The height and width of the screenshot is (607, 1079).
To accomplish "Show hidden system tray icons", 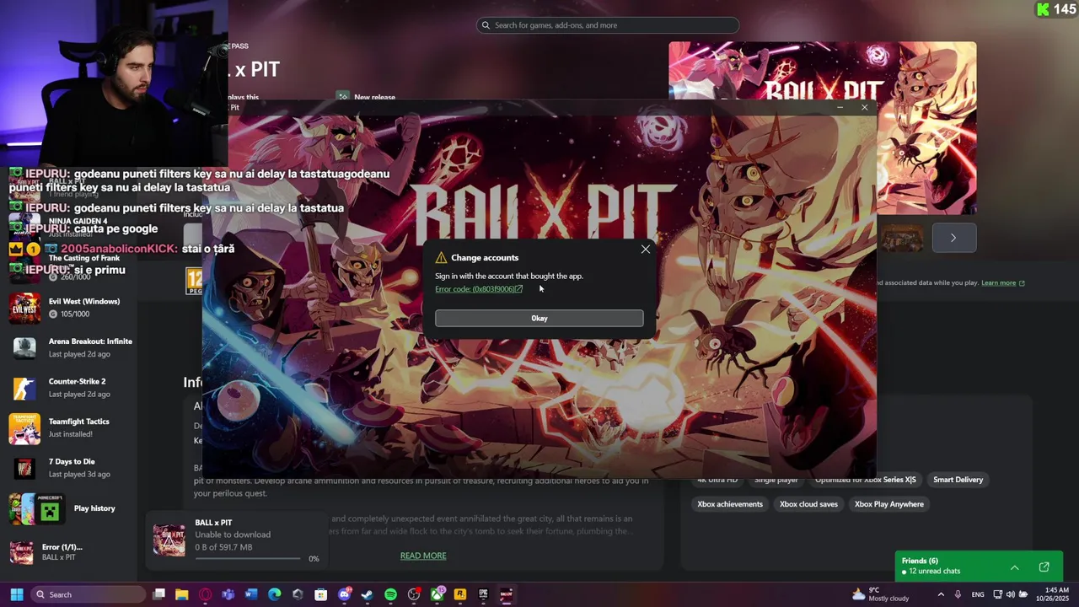I will [x=941, y=594].
